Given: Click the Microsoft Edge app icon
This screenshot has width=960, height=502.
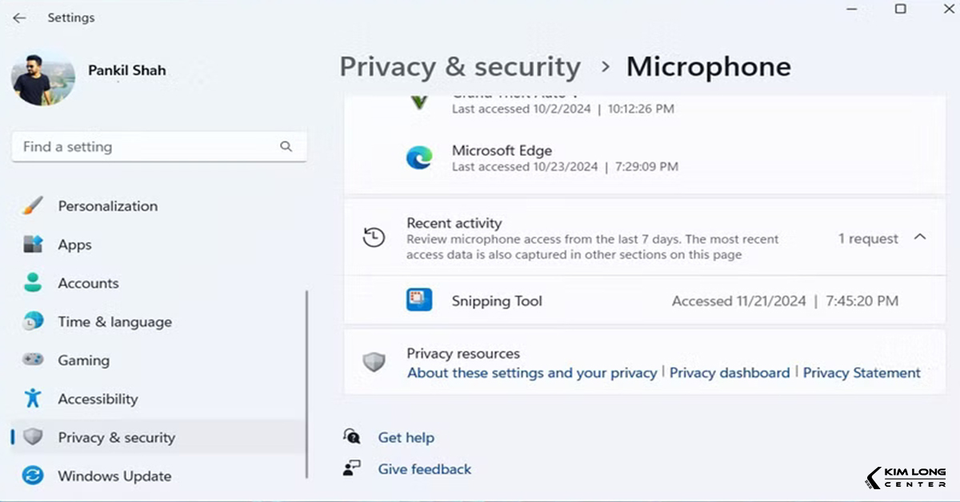Looking at the screenshot, I should (x=419, y=157).
